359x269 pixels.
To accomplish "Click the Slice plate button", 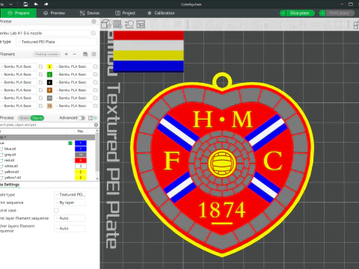I will tap(300, 13).
